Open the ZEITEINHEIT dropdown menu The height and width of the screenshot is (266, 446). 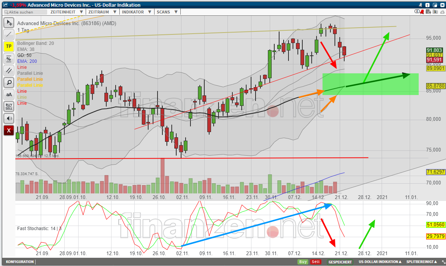pos(67,12)
